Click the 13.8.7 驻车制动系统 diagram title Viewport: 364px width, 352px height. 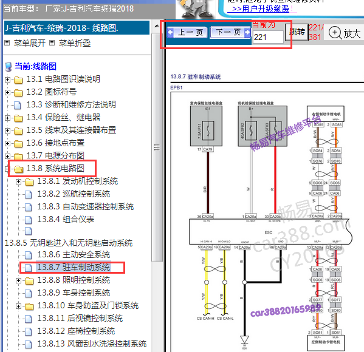click(196, 76)
